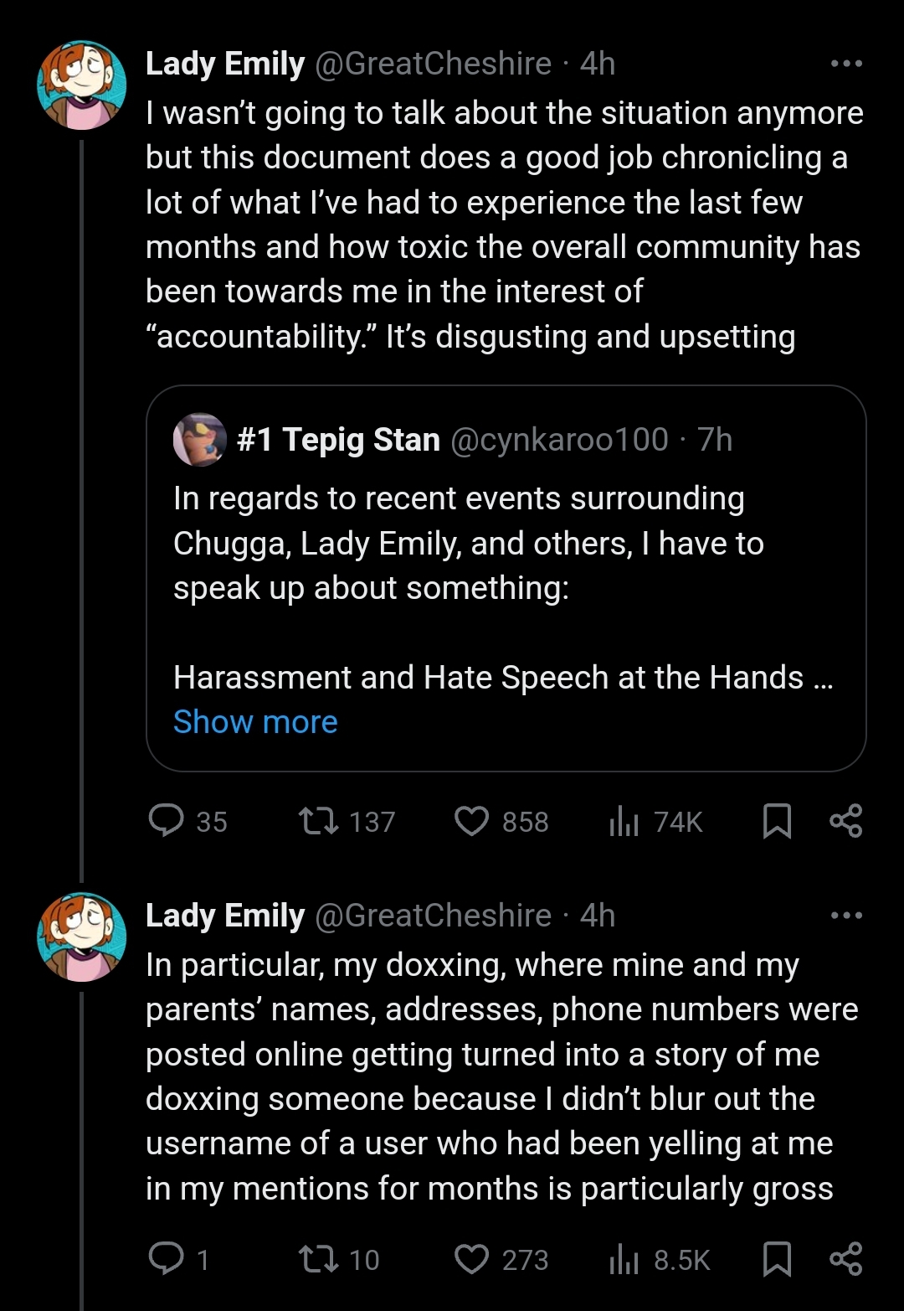Screen dimensions: 904x1311
Task: Expand quoted tweet with Show more
Action: pos(255,722)
